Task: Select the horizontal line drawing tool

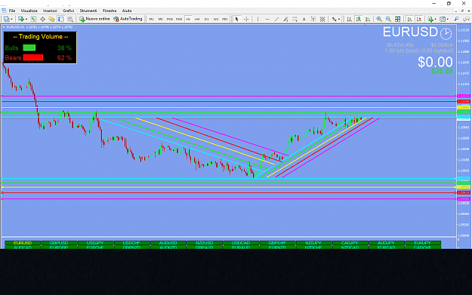Action: [267, 19]
